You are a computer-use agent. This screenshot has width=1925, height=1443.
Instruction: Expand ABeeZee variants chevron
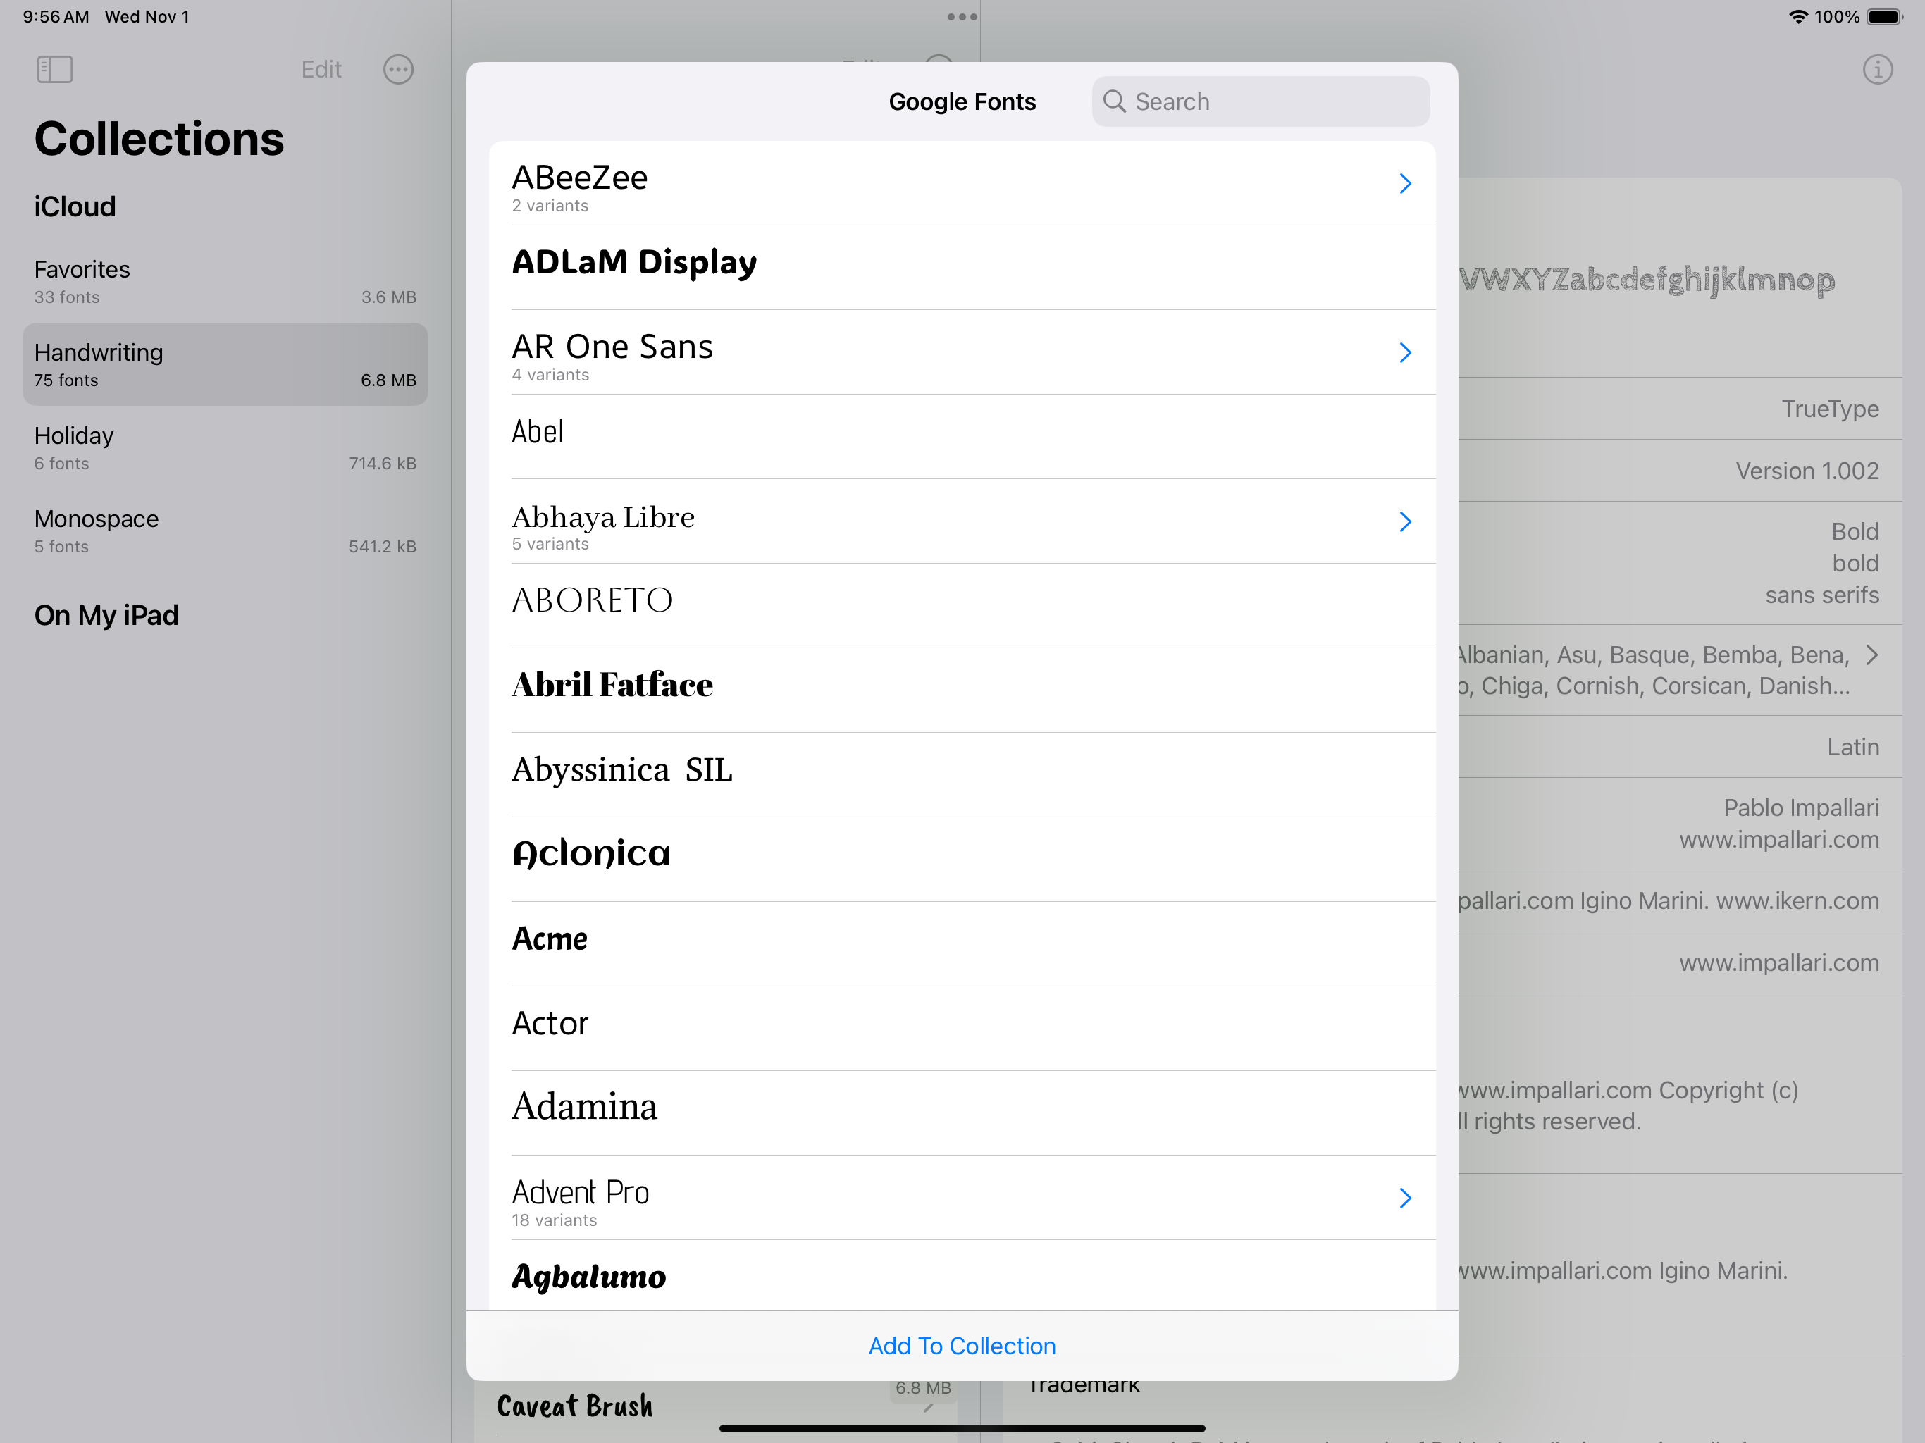coord(1404,182)
